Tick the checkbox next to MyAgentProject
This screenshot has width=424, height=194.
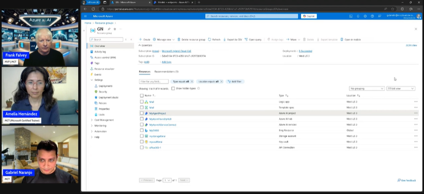[x=142, y=113]
